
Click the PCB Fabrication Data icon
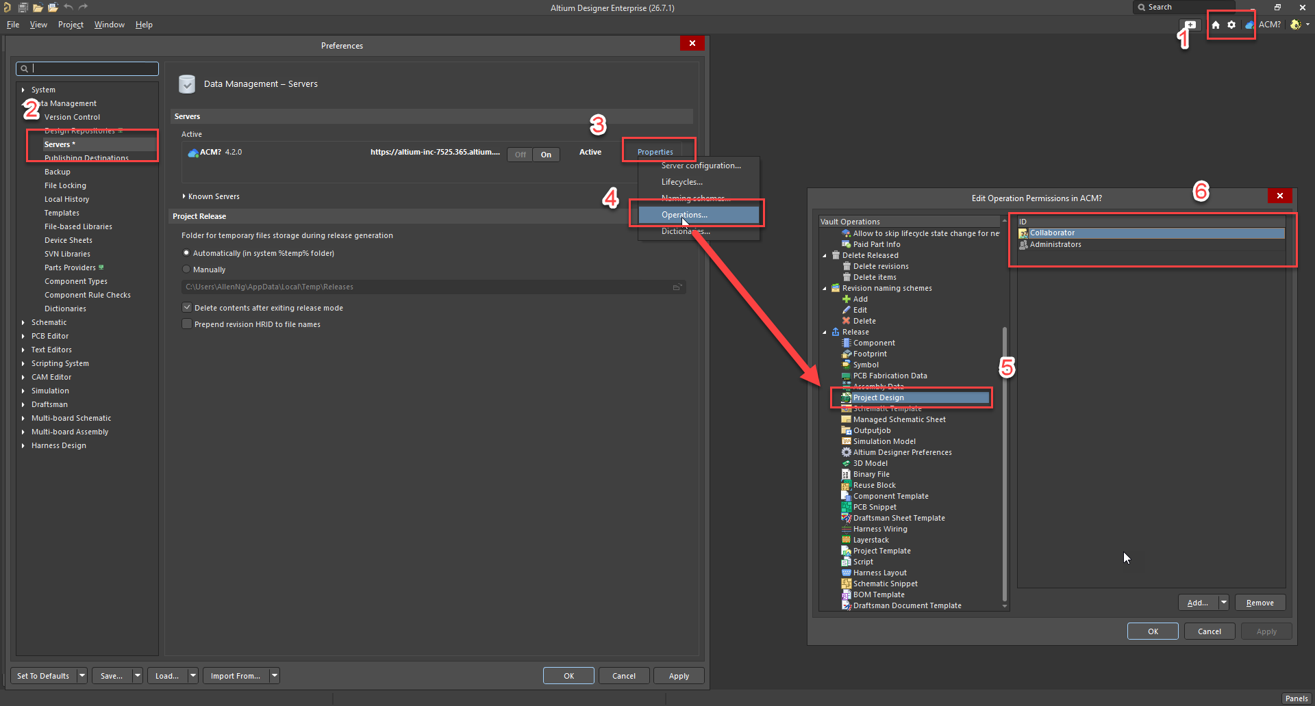(x=847, y=376)
